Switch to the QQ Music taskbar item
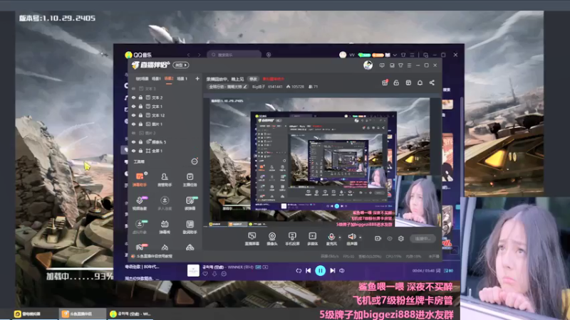This screenshot has height=320, width=570. pyautogui.click(x=130, y=314)
